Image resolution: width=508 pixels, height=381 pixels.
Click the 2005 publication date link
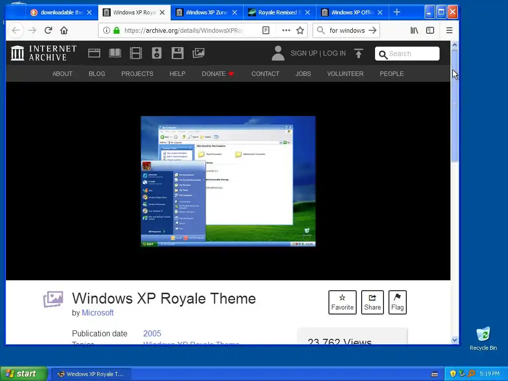[x=152, y=333]
